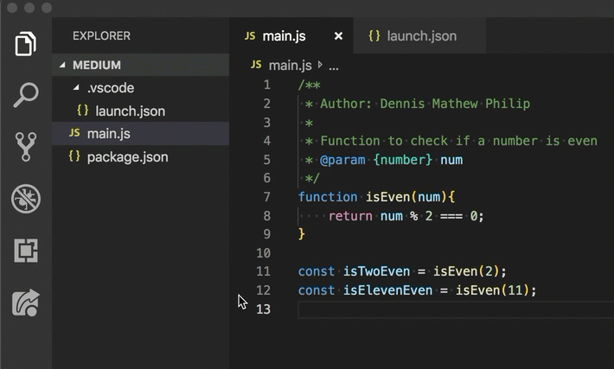Click the JS icon on main.js tab
The width and height of the screenshot is (614, 369).
[x=250, y=36]
